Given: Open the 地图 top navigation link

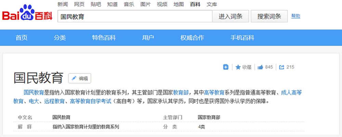Looking at the screenshot, I should coord(179,4).
